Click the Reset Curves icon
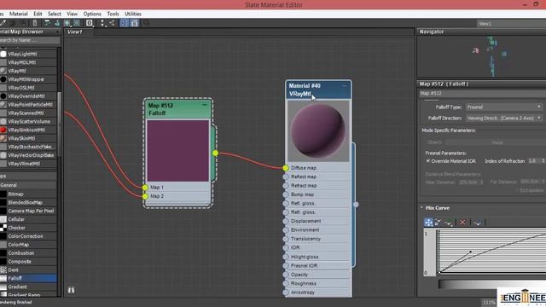 coord(478,222)
